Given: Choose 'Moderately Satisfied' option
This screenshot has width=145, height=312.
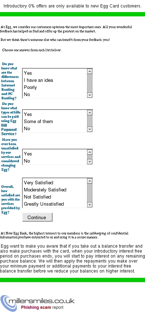Looking at the screenshot, I should coord(45,190).
